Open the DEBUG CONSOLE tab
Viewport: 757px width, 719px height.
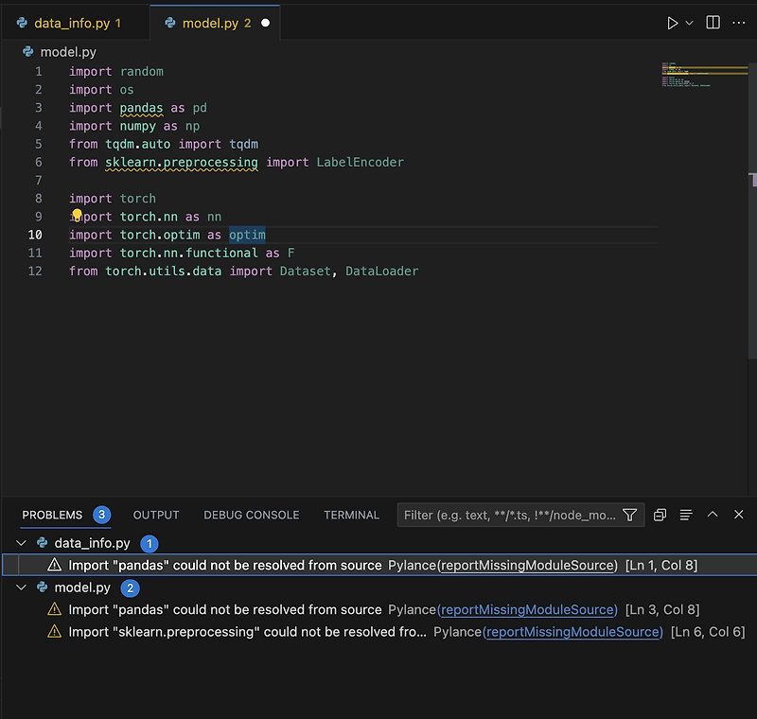[251, 515]
